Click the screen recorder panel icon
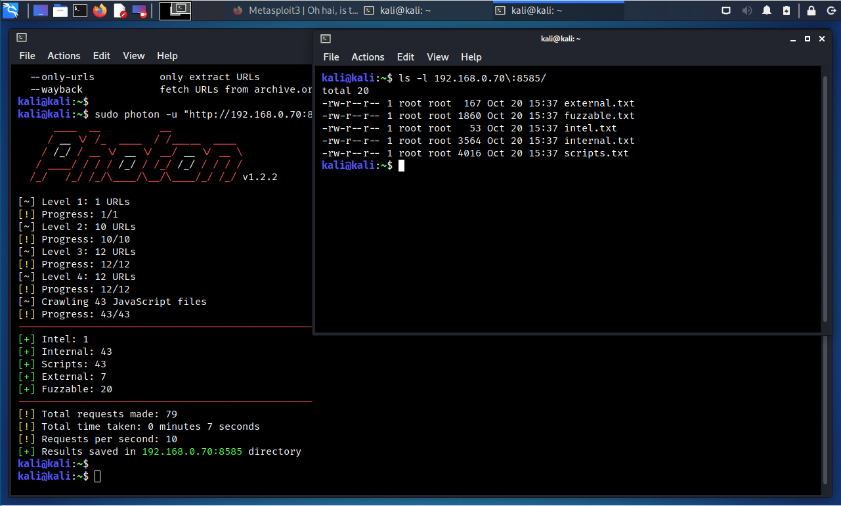Screen dimensions: 841x506 [139, 11]
